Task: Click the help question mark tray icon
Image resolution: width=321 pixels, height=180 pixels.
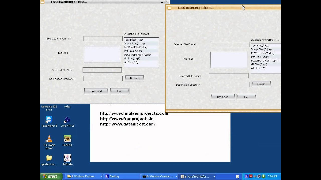Action: [238, 176]
